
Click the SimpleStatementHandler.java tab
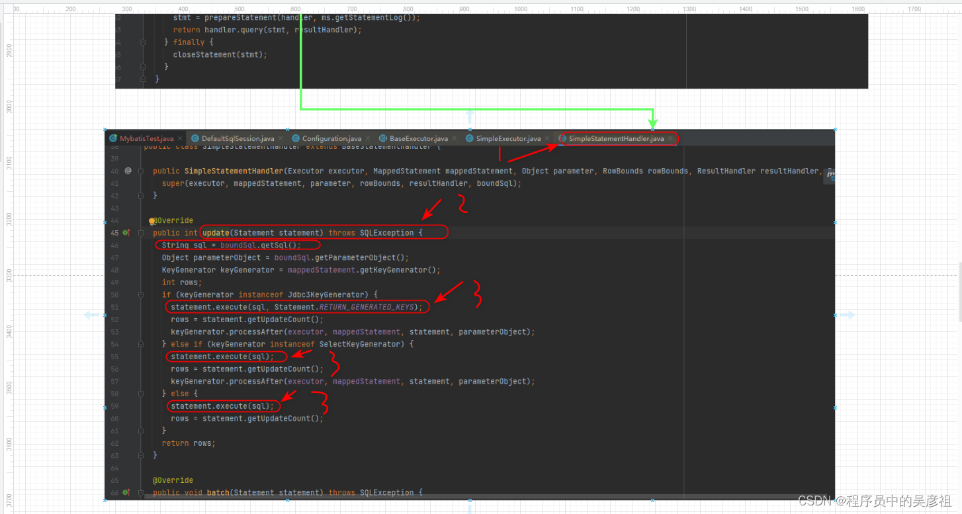click(616, 139)
